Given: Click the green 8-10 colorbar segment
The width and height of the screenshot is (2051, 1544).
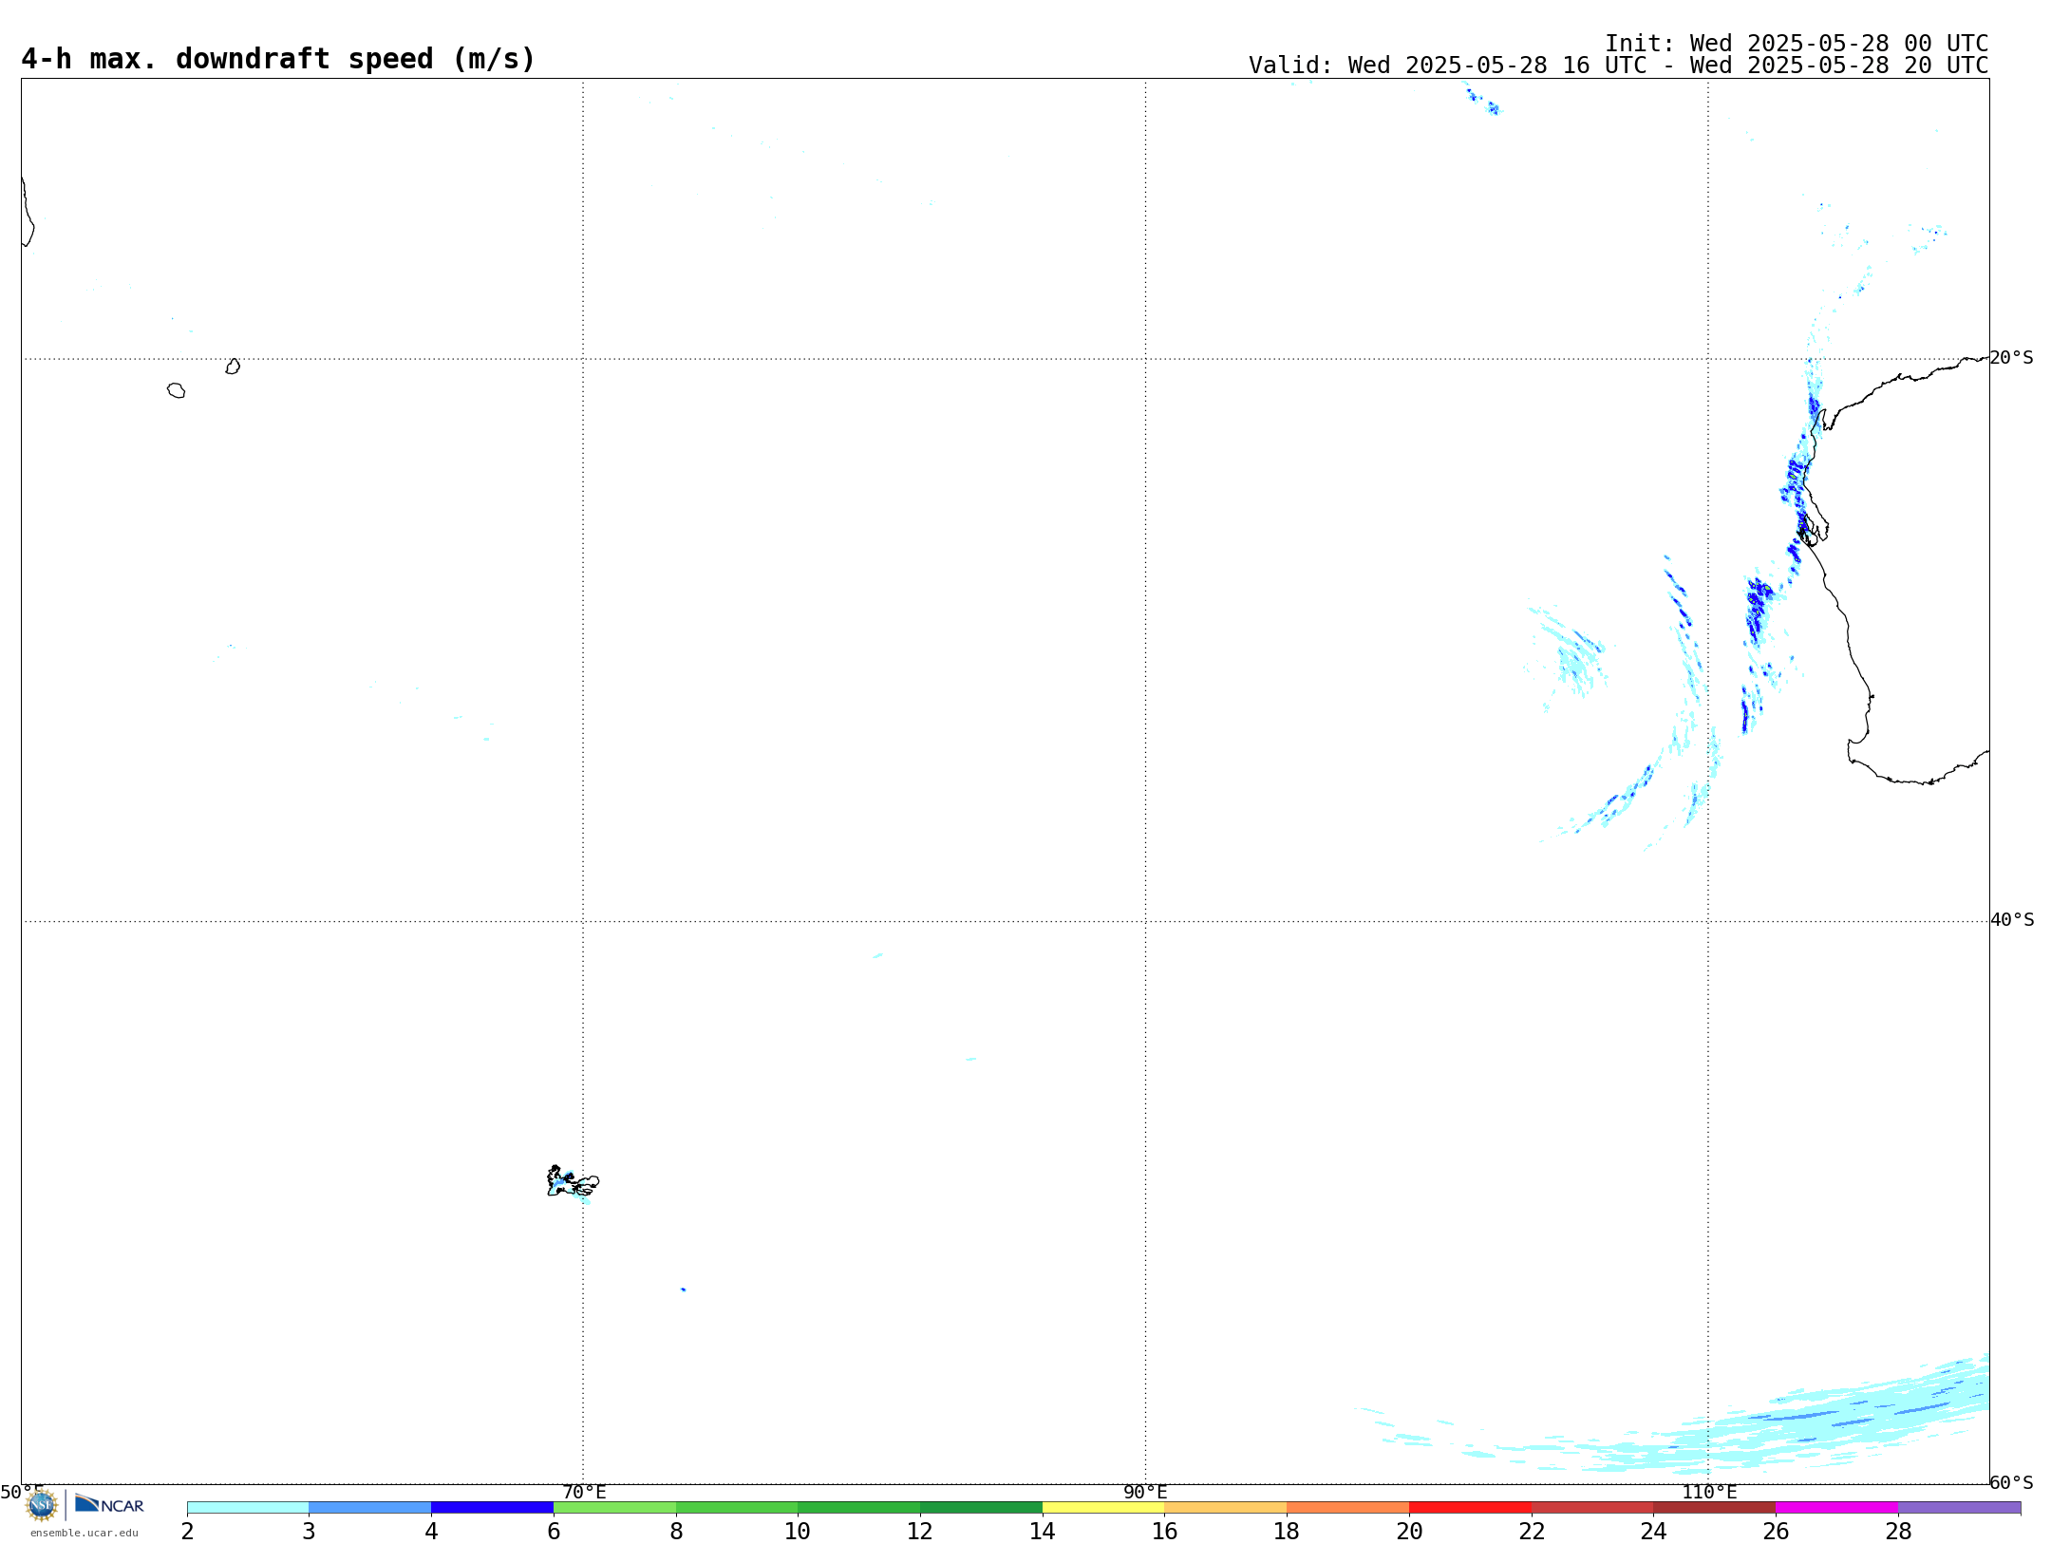Looking at the screenshot, I should [737, 1508].
